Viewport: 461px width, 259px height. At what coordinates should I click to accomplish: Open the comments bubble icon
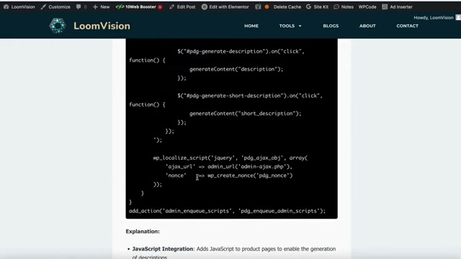coord(79,6)
